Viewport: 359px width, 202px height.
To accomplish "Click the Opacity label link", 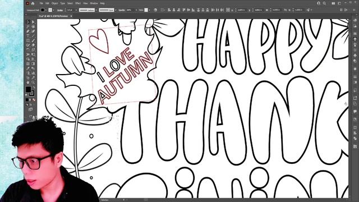I will pyautogui.click(x=122, y=10).
